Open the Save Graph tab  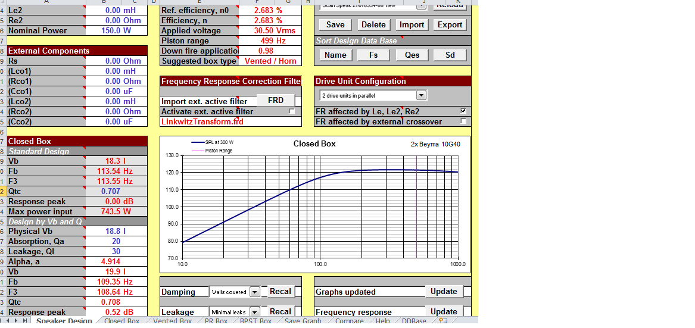pos(303,321)
